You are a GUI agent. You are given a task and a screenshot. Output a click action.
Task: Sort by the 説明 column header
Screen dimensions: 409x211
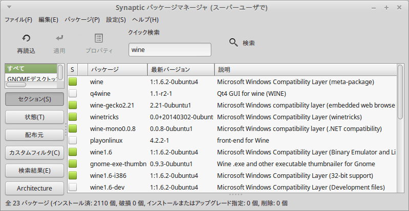[x=306, y=70]
